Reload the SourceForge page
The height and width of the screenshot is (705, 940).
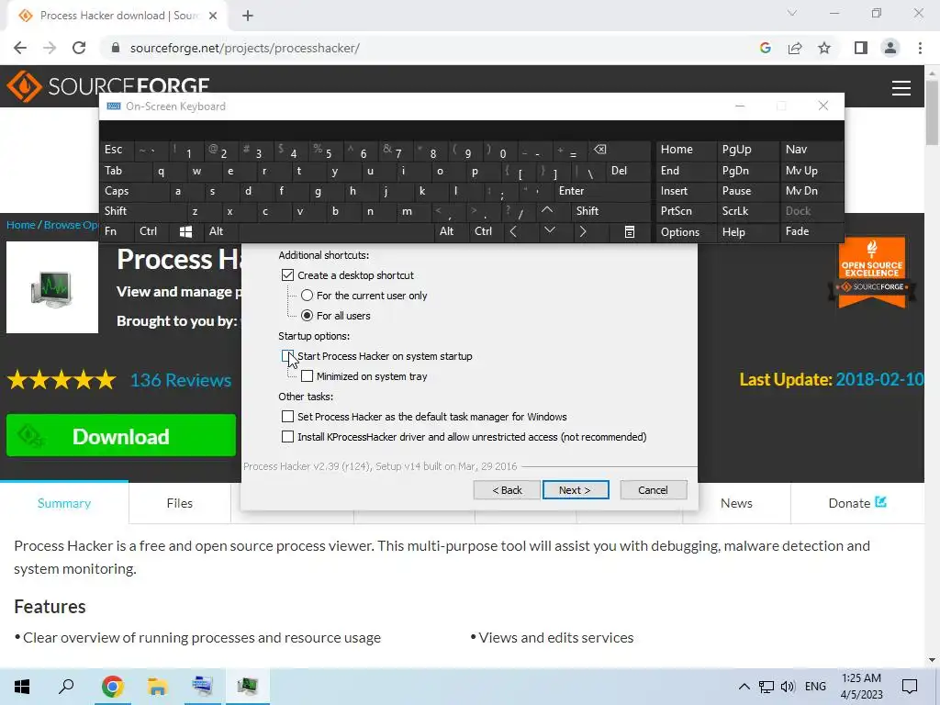coord(79,48)
